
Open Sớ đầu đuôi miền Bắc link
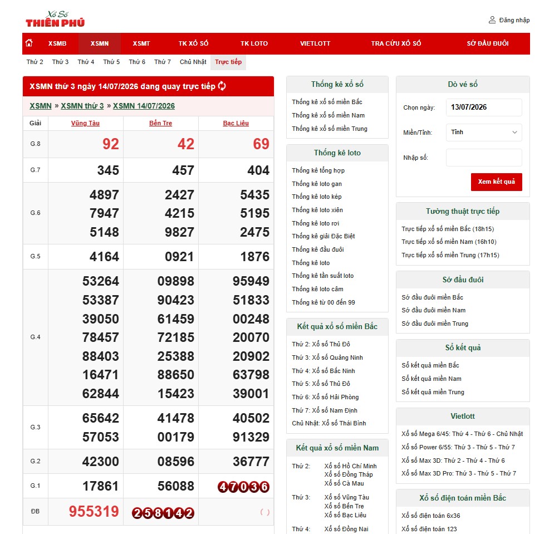pos(432,297)
